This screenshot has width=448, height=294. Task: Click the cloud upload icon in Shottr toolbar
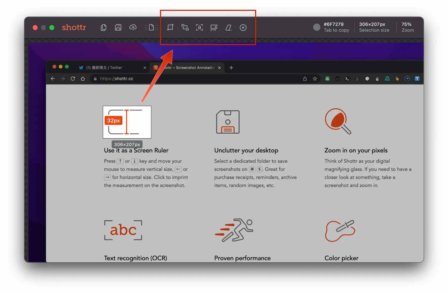[x=133, y=27]
